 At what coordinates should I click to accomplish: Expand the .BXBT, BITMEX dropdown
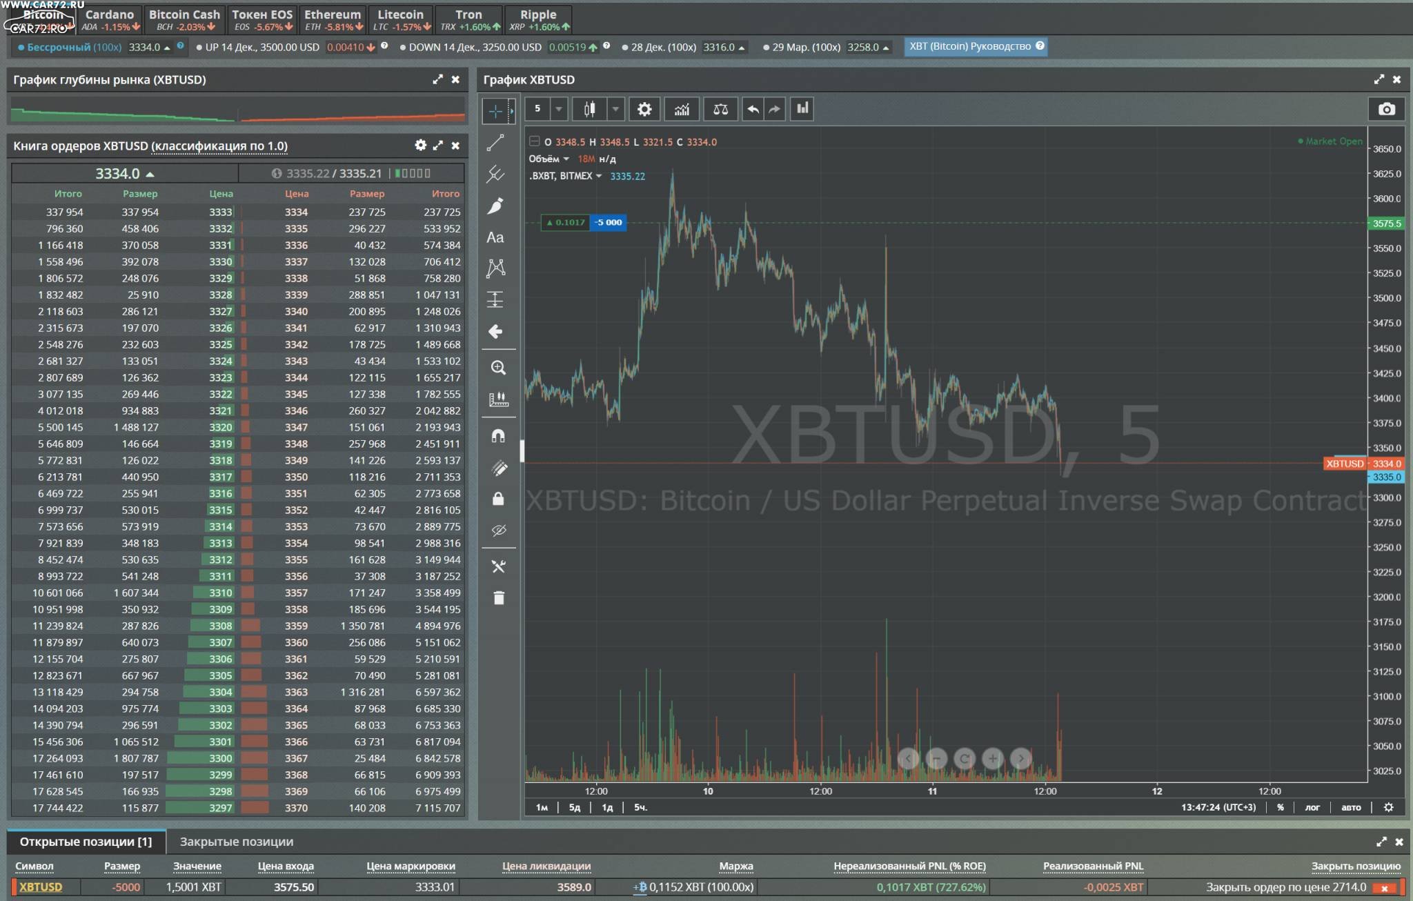[x=599, y=176]
